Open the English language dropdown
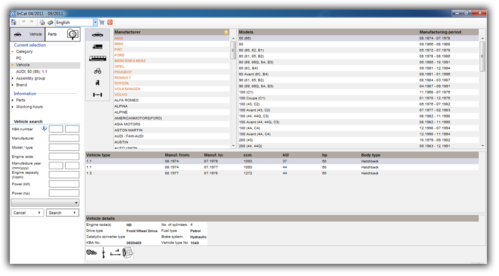Screen dimensions: 499x276 point(95,22)
